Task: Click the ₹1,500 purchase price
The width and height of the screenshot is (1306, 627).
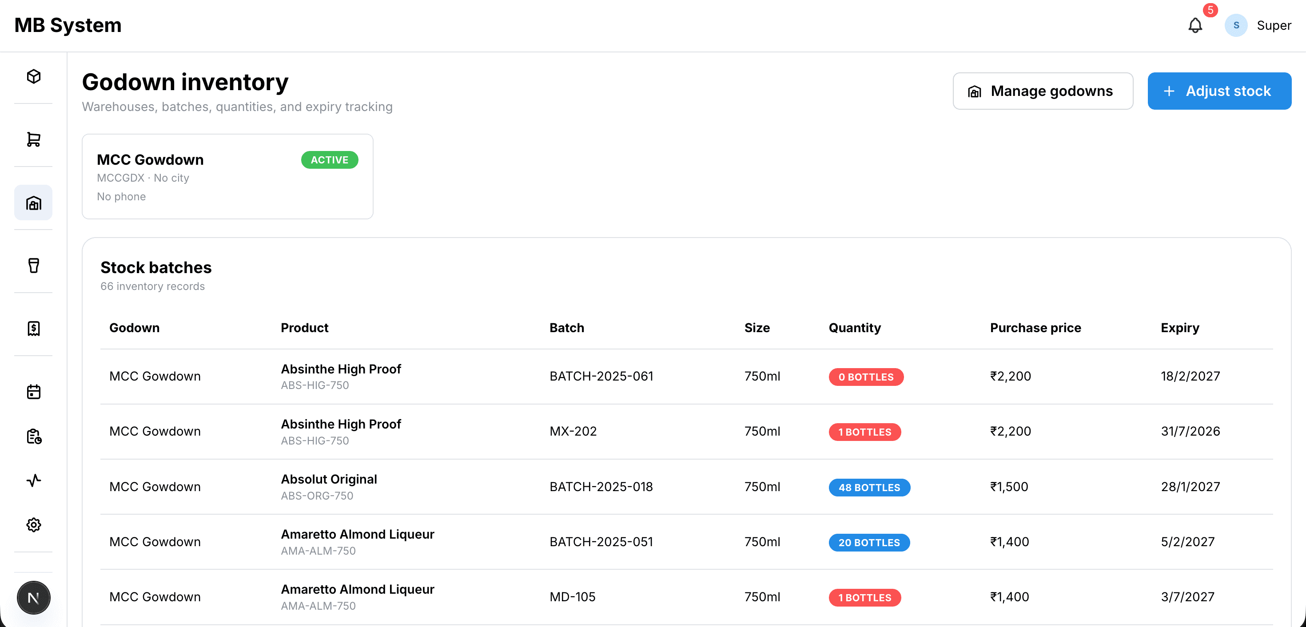Action: (1009, 487)
